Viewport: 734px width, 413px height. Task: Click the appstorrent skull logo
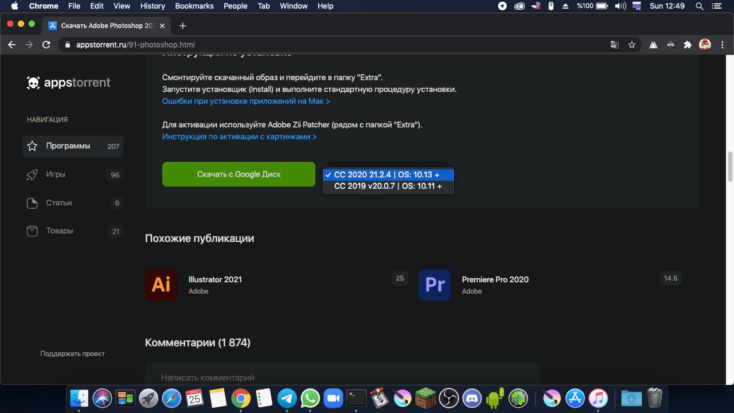tap(33, 83)
